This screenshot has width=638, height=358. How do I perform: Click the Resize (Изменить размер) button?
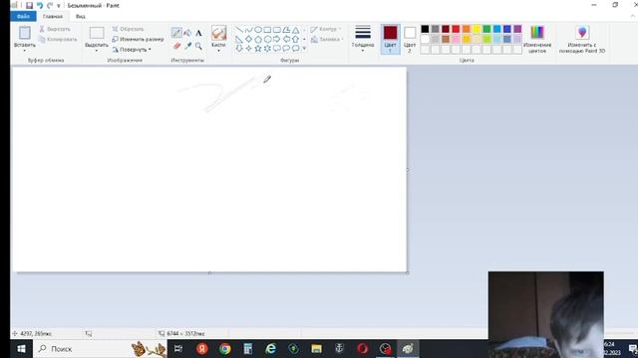pyautogui.click(x=138, y=40)
